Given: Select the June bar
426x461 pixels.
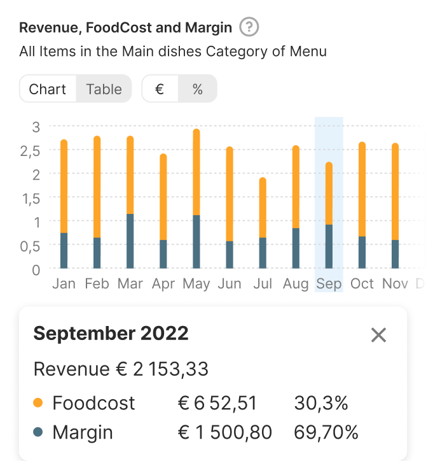Looking at the screenshot, I should [230, 208].
